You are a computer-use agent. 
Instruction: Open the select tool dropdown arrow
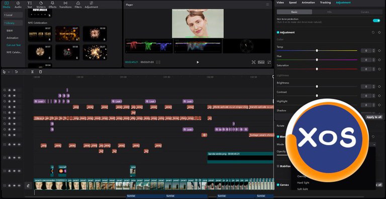(x=9, y=72)
